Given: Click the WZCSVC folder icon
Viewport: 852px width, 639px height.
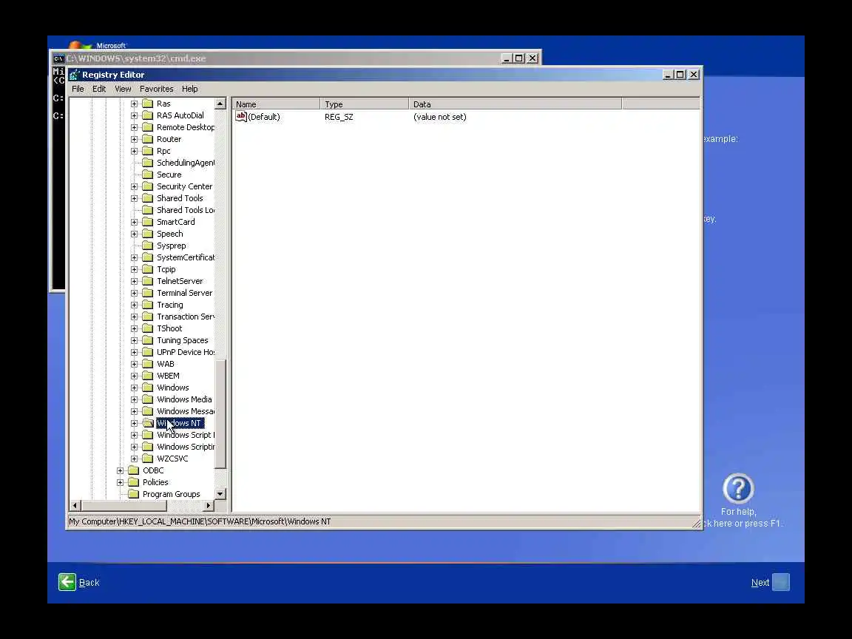Looking at the screenshot, I should click(148, 459).
